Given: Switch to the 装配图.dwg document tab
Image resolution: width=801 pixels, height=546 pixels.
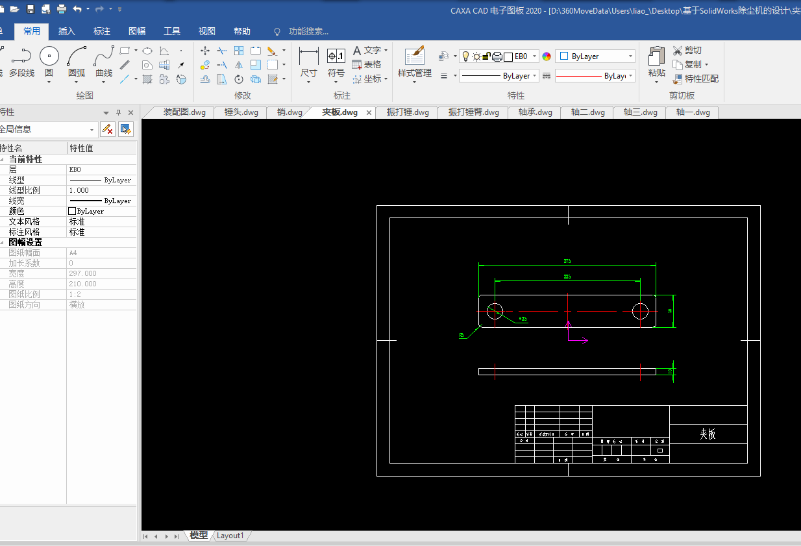Looking at the screenshot, I should pos(184,112).
